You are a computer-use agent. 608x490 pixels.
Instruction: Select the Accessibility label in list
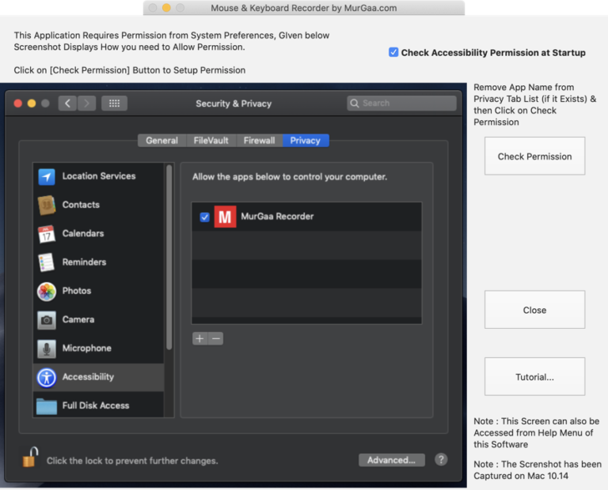point(88,377)
